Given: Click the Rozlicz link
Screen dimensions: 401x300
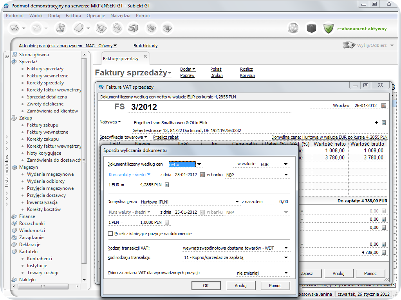Looking at the screenshot, I should [247, 70].
